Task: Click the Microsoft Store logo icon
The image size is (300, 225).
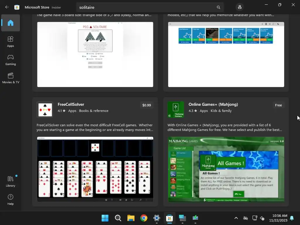Action: tap(17, 7)
